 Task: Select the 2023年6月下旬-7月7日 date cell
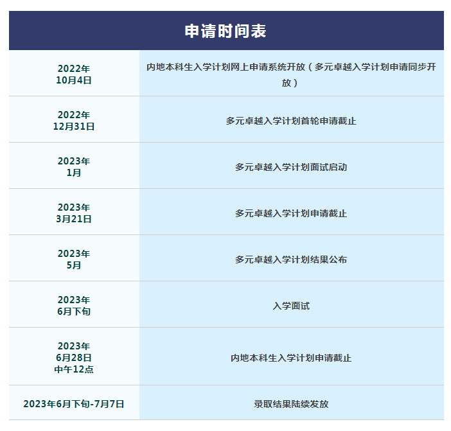point(74,404)
